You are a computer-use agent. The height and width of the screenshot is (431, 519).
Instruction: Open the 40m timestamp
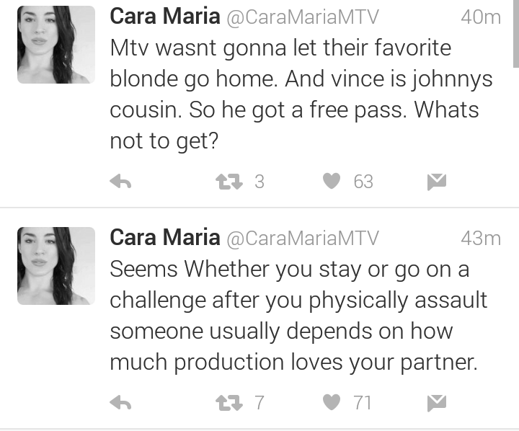481,17
